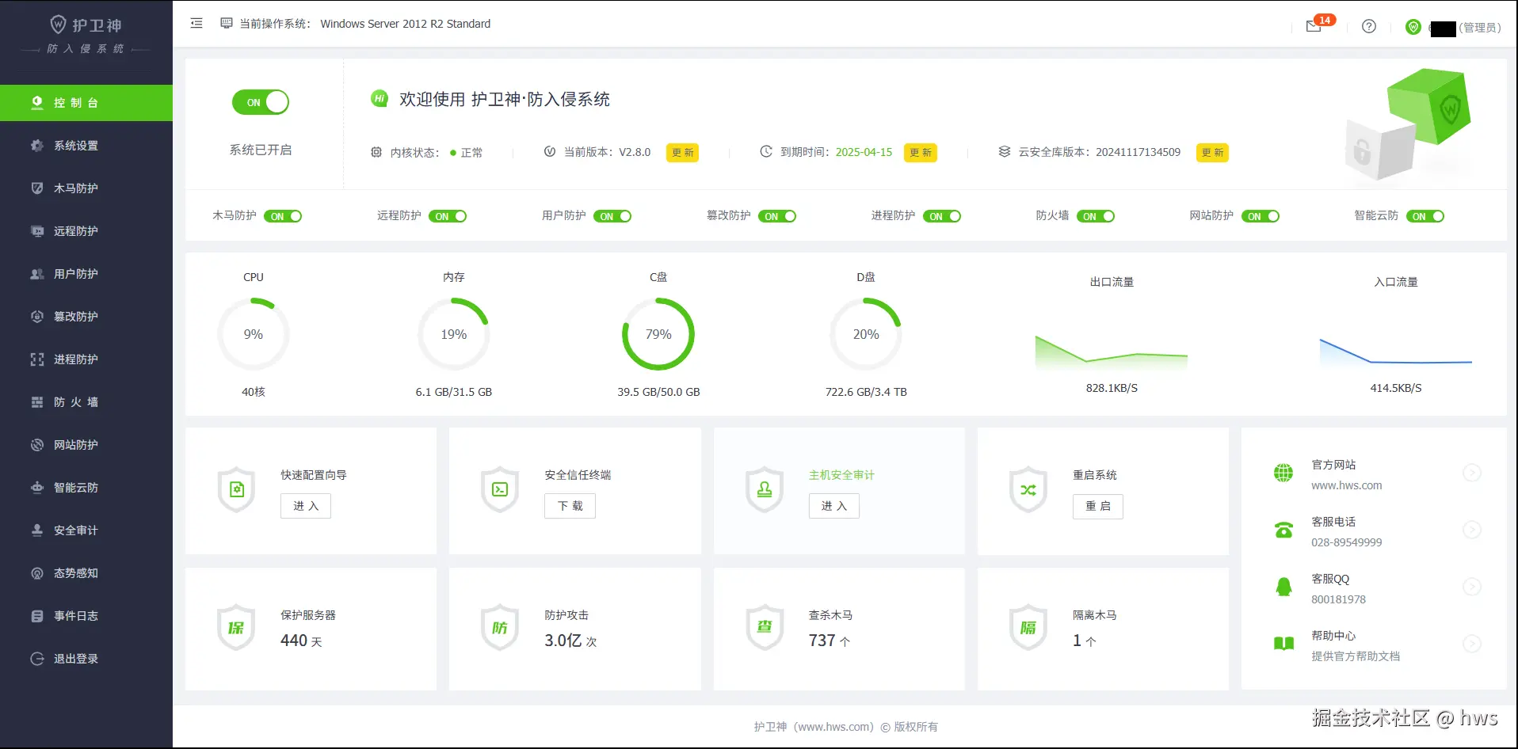Click the CPU 9% usage gauge

coord(254,334)
